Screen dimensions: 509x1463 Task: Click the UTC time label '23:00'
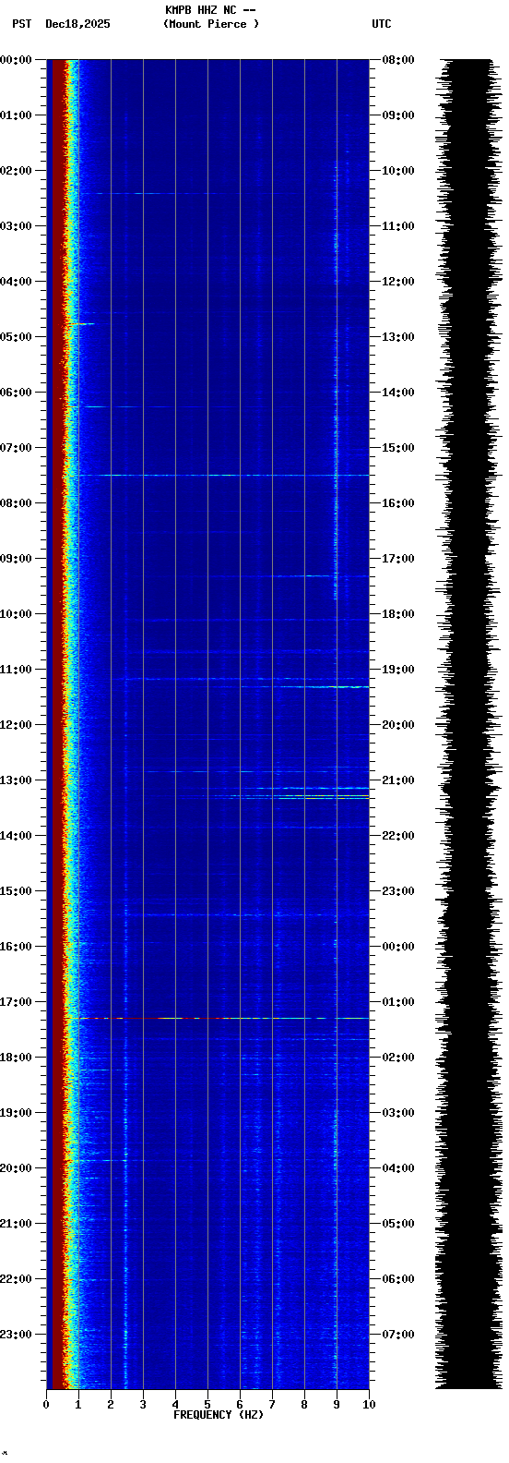398,891
